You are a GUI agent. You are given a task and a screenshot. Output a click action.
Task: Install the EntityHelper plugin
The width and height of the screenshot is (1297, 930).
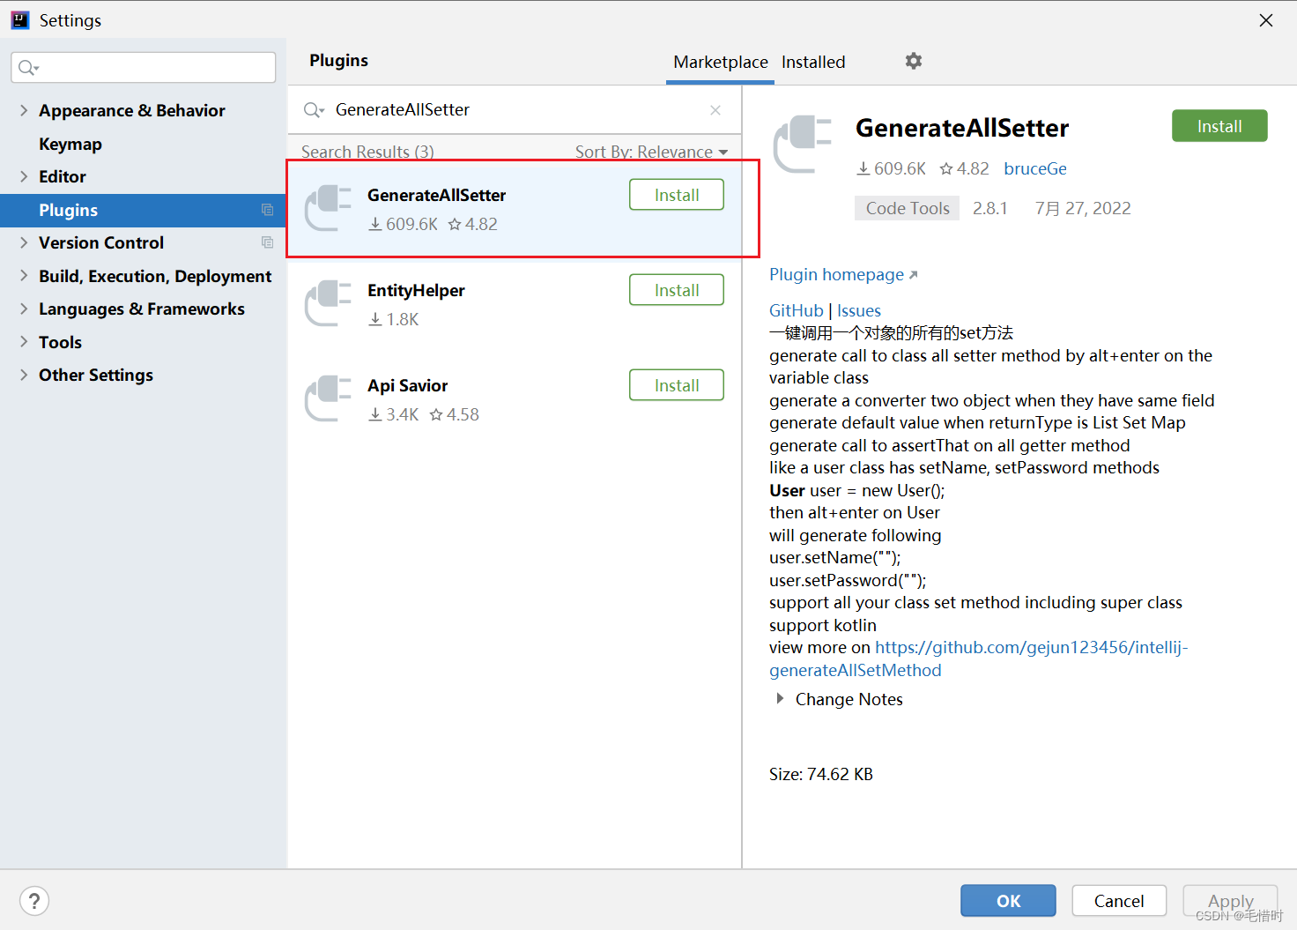click(677, 290)
